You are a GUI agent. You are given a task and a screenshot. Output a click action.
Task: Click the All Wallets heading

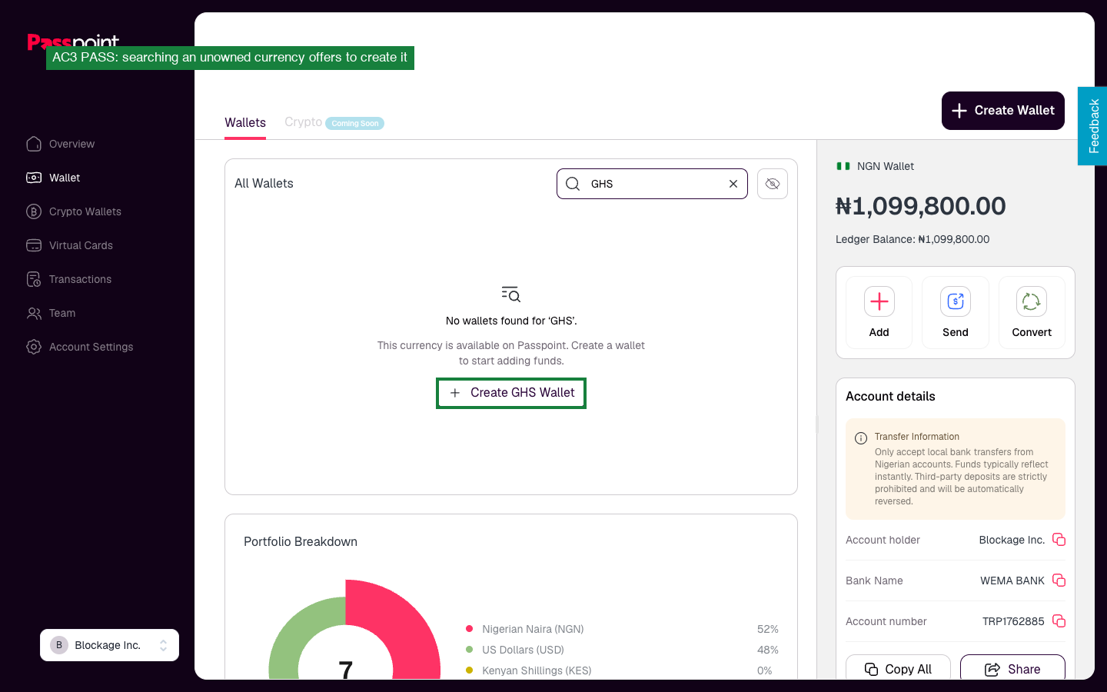264,184
